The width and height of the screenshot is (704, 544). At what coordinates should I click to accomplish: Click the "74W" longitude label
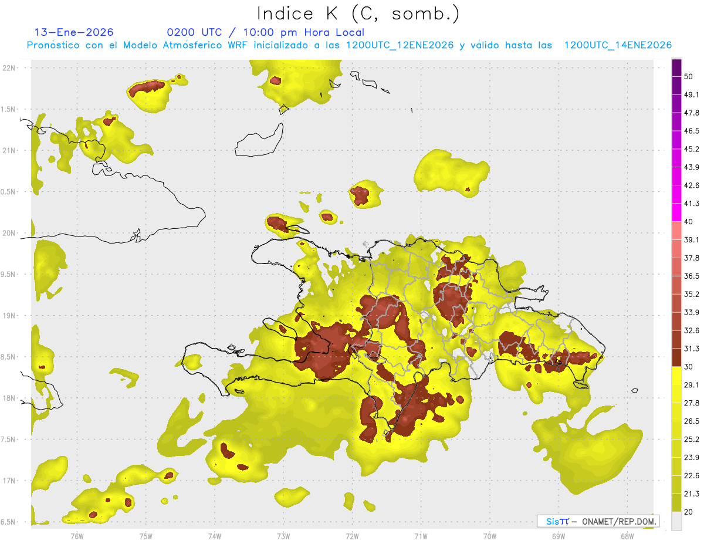pyautogui.click(x=214, y=536)
